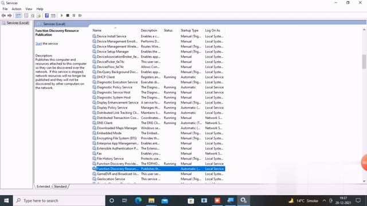Viewport: 367px width, 206px height.
Task: Click the services list scroll-up arrow
Action: [364, 30]
